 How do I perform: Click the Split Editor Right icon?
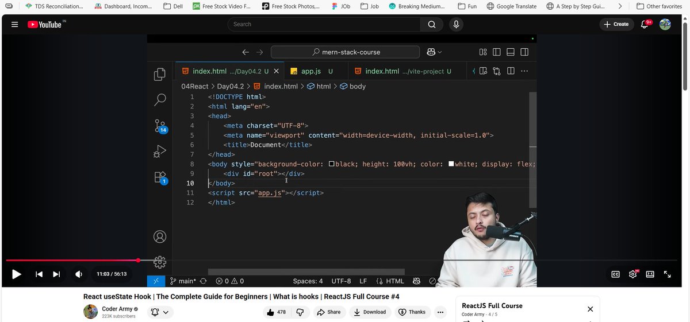click(510, 71)
